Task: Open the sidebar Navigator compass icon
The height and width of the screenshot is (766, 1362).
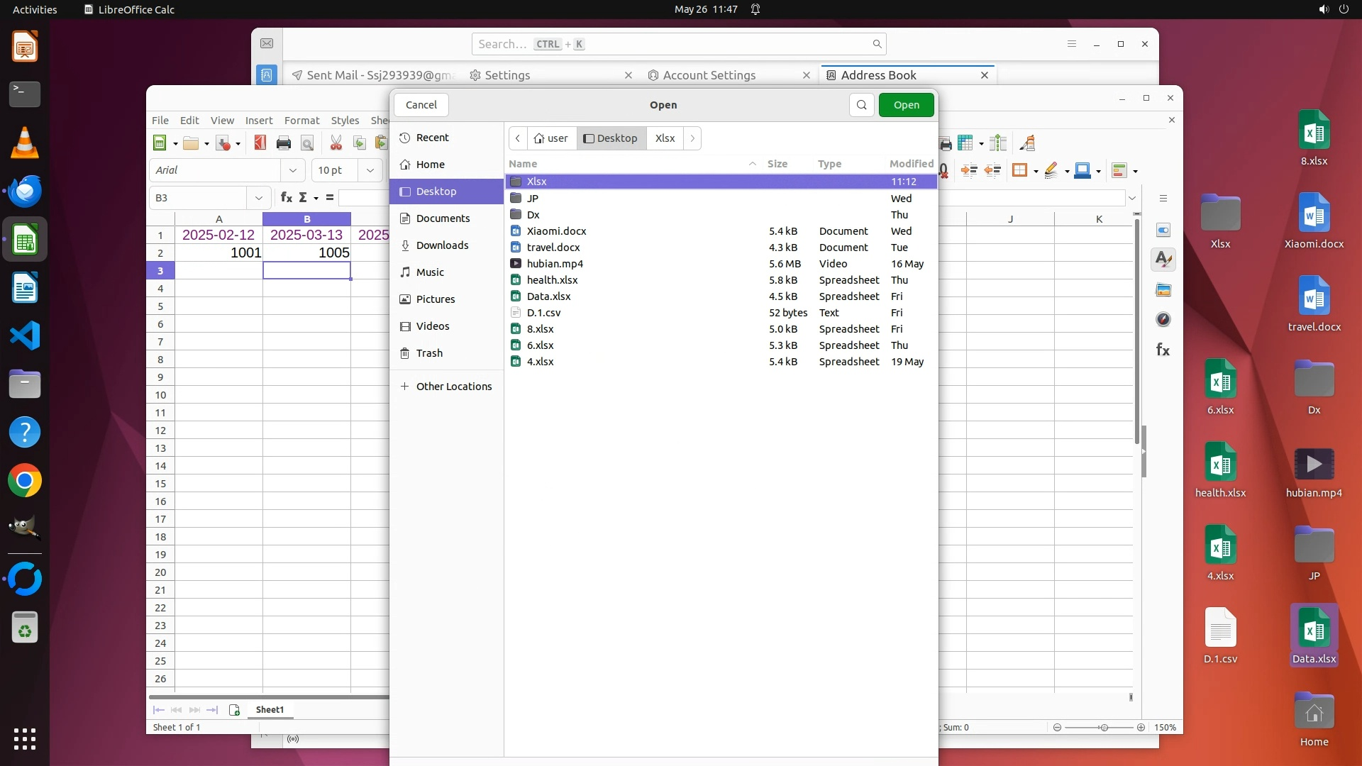Action: tap(1163, 320)
